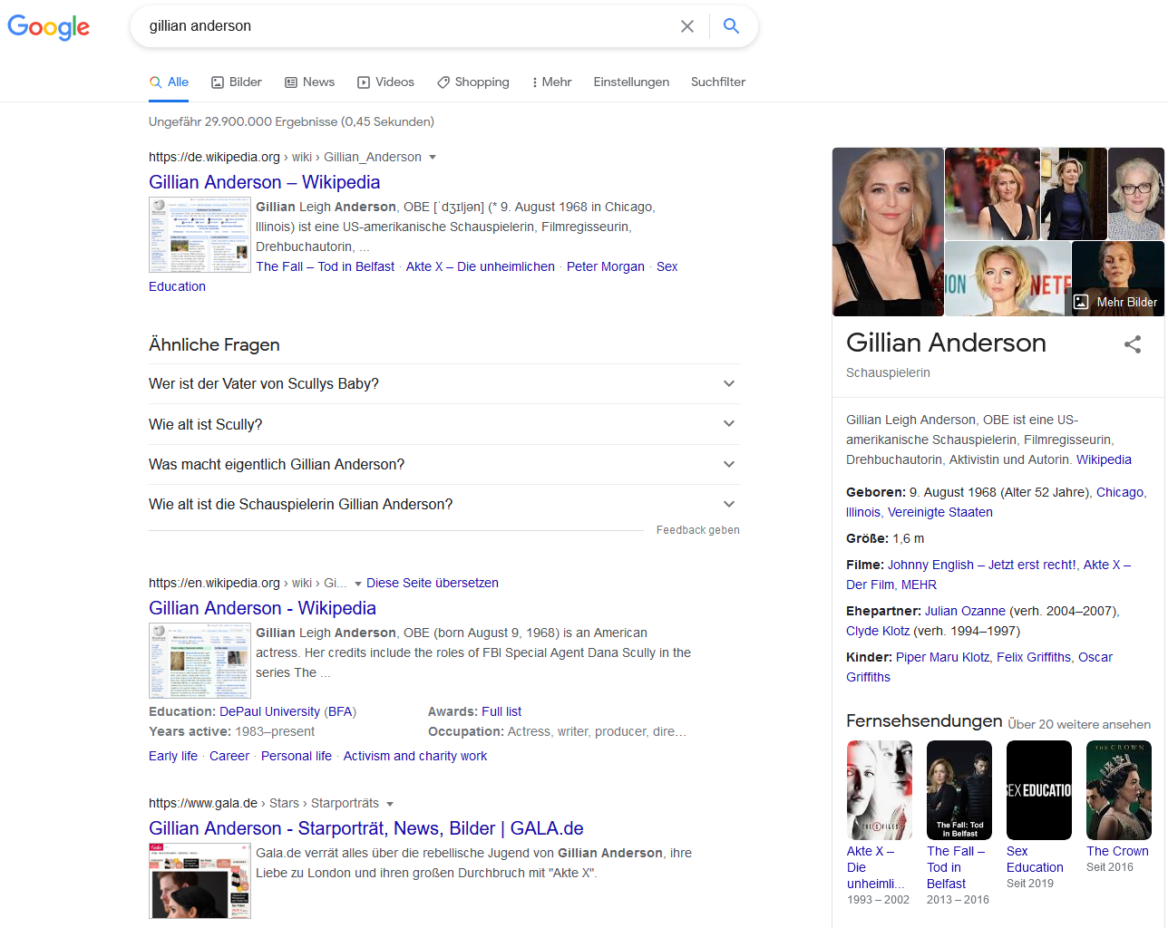1168x928 pixels.
Task: Open the Sex Education show poster
Action: pos(1039,790)
